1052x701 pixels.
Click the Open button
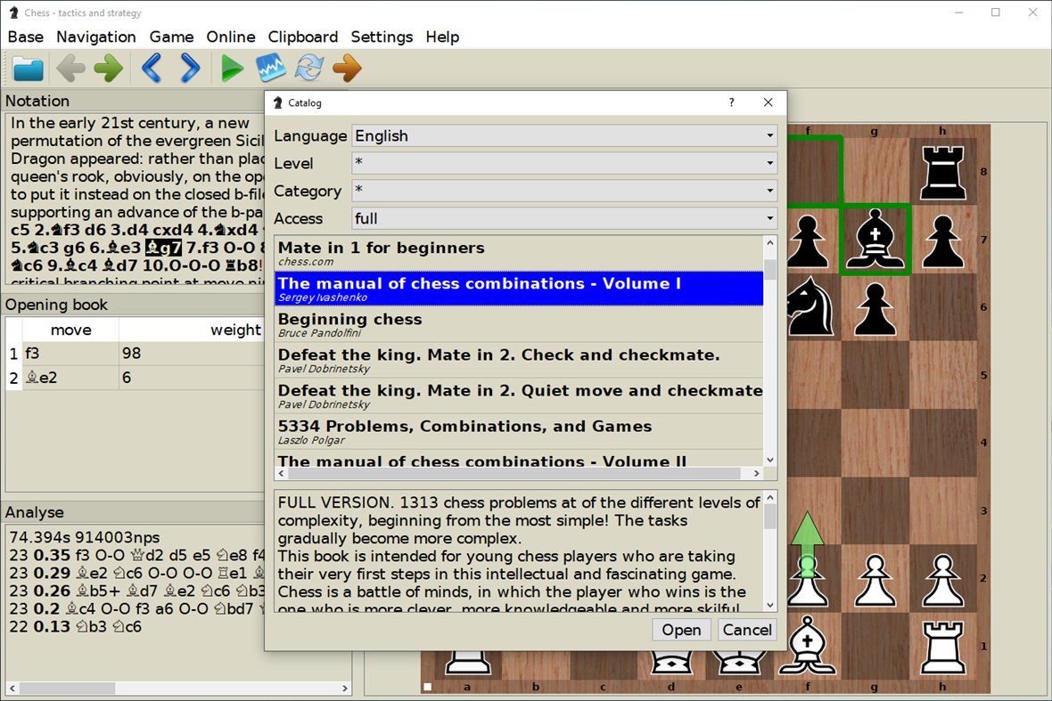[x=681, y=630]
